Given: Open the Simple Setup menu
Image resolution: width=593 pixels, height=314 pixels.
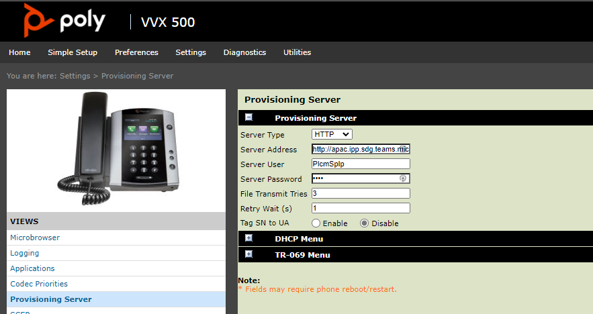Looking at the screenshot, I should (73, 52).
